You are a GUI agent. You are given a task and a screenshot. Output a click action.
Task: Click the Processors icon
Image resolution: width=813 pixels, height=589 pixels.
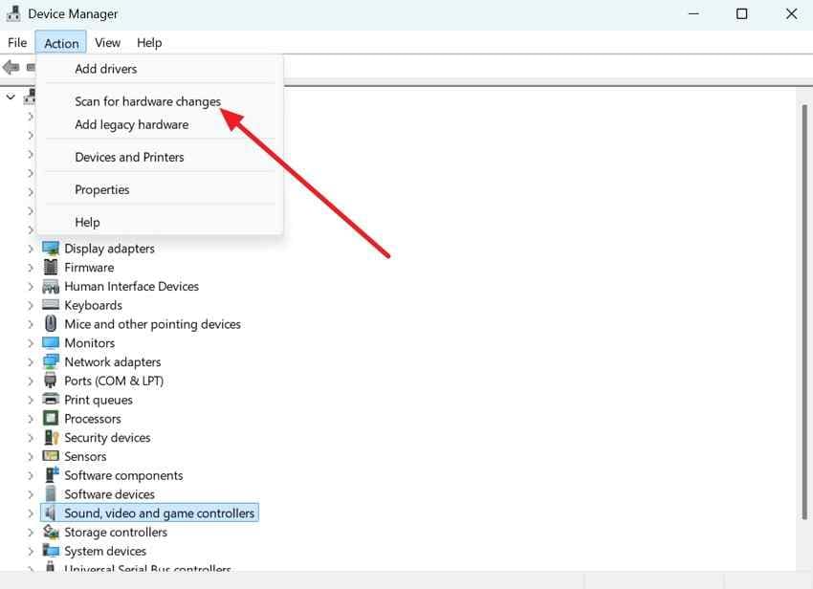click(51, 419)
